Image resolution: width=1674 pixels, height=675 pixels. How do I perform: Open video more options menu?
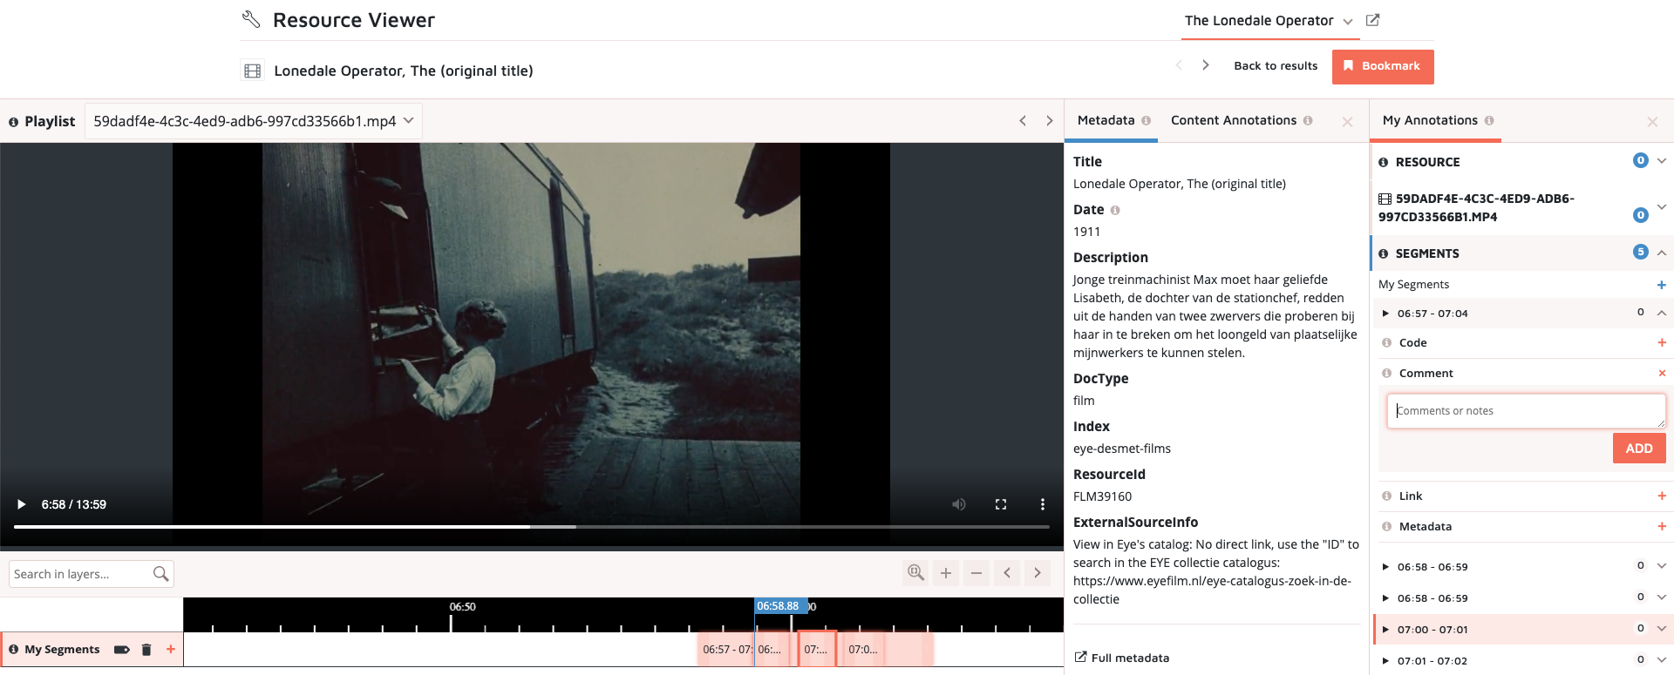click(1042, 504)
